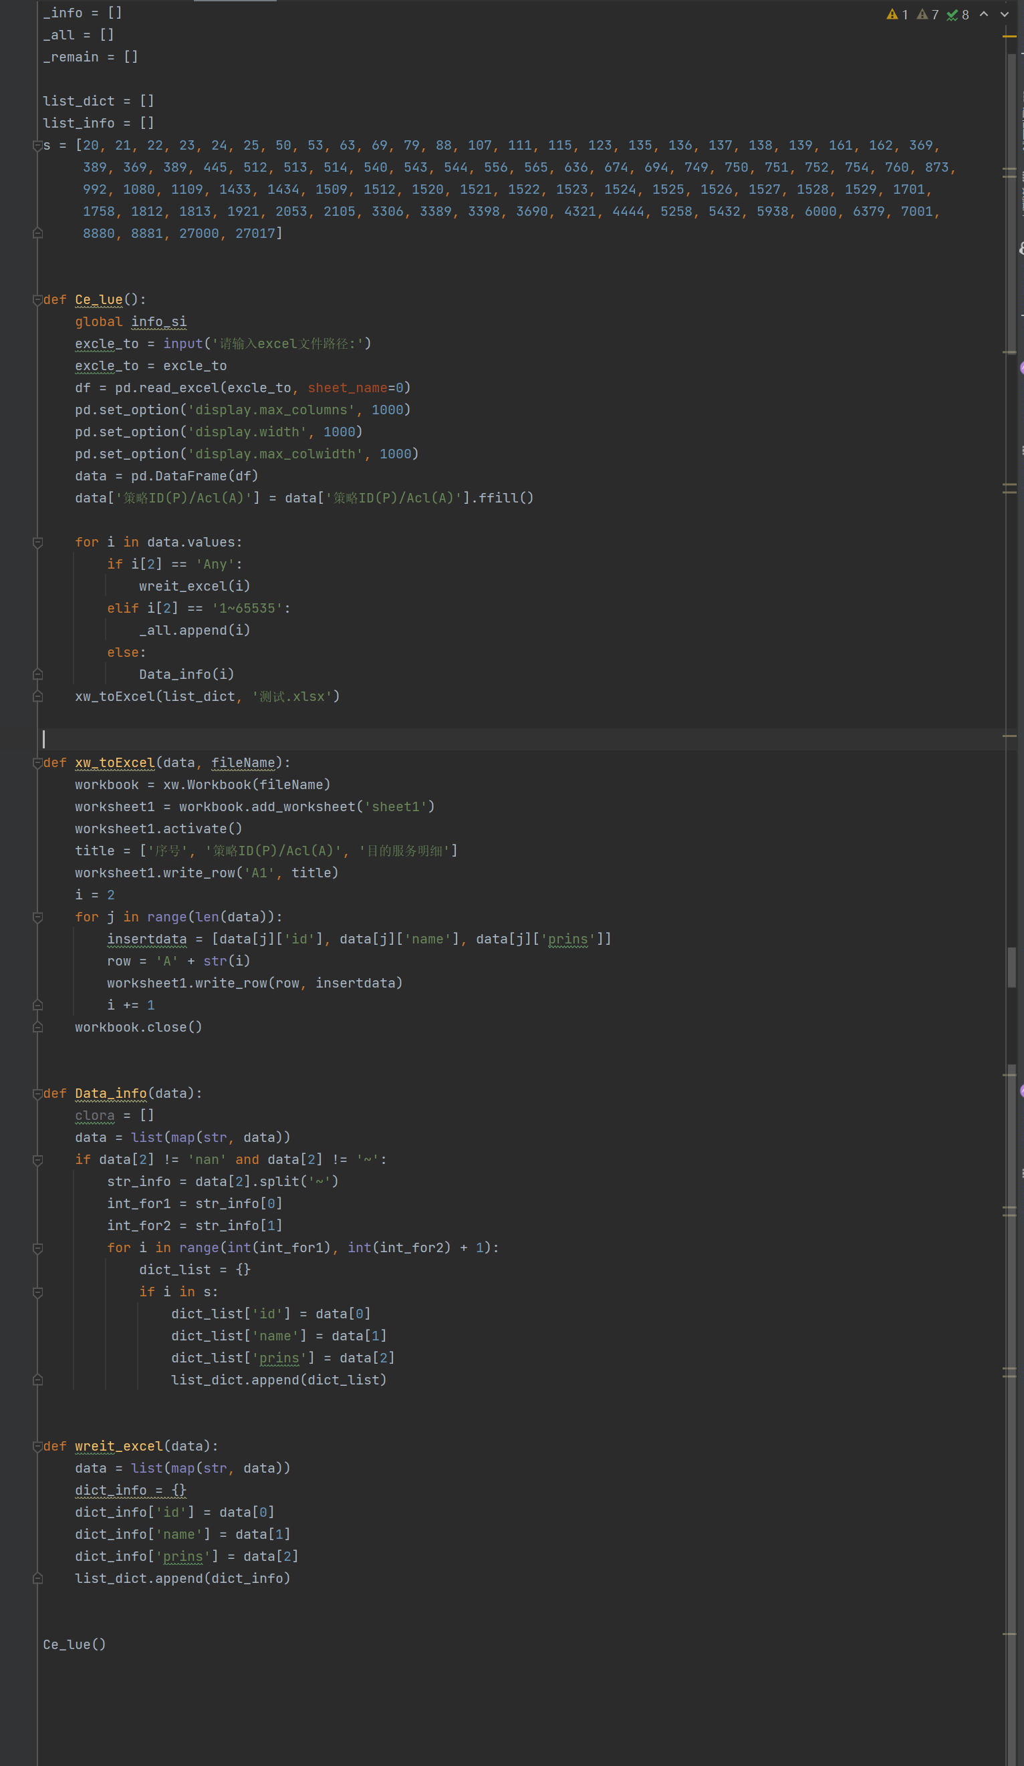The width and height of the screenshot is (1024, 1766).
Task: Click the final 'Ce_lue()' call at bottom
Action: click(74, 1645)
